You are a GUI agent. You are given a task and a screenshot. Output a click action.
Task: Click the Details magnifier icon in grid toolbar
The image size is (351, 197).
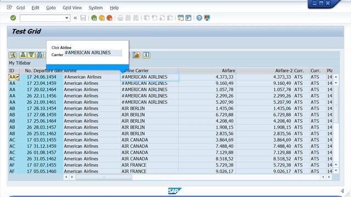pyautogui.click(x=13, y=55)
